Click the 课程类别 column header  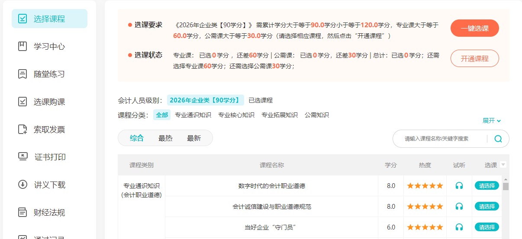142,165
